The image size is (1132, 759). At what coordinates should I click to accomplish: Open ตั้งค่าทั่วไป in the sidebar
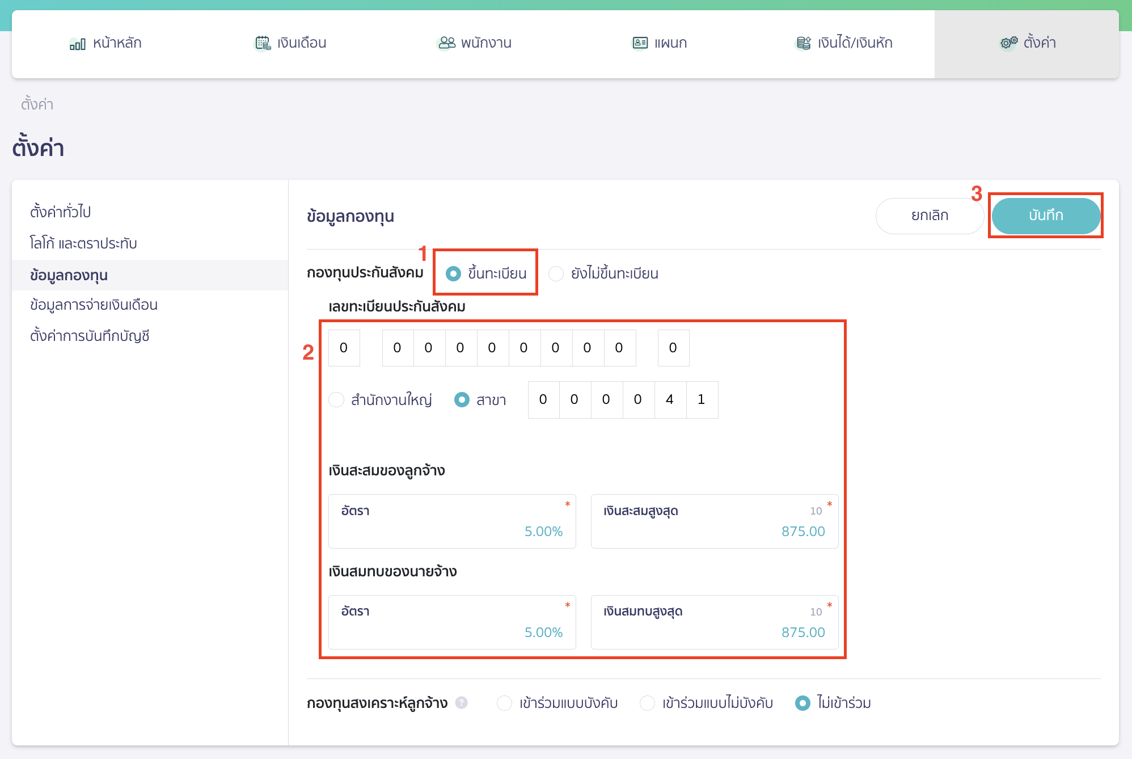pos(61,212)
